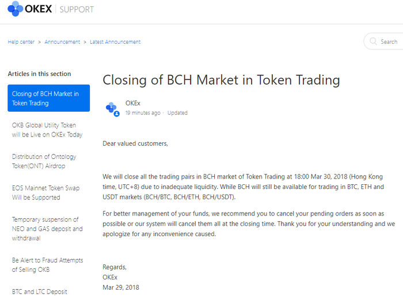403x296 pixels.
Task: Open EOS Mainnet Token Swap article
Action: pyautogui.click(x=45, y=192)
